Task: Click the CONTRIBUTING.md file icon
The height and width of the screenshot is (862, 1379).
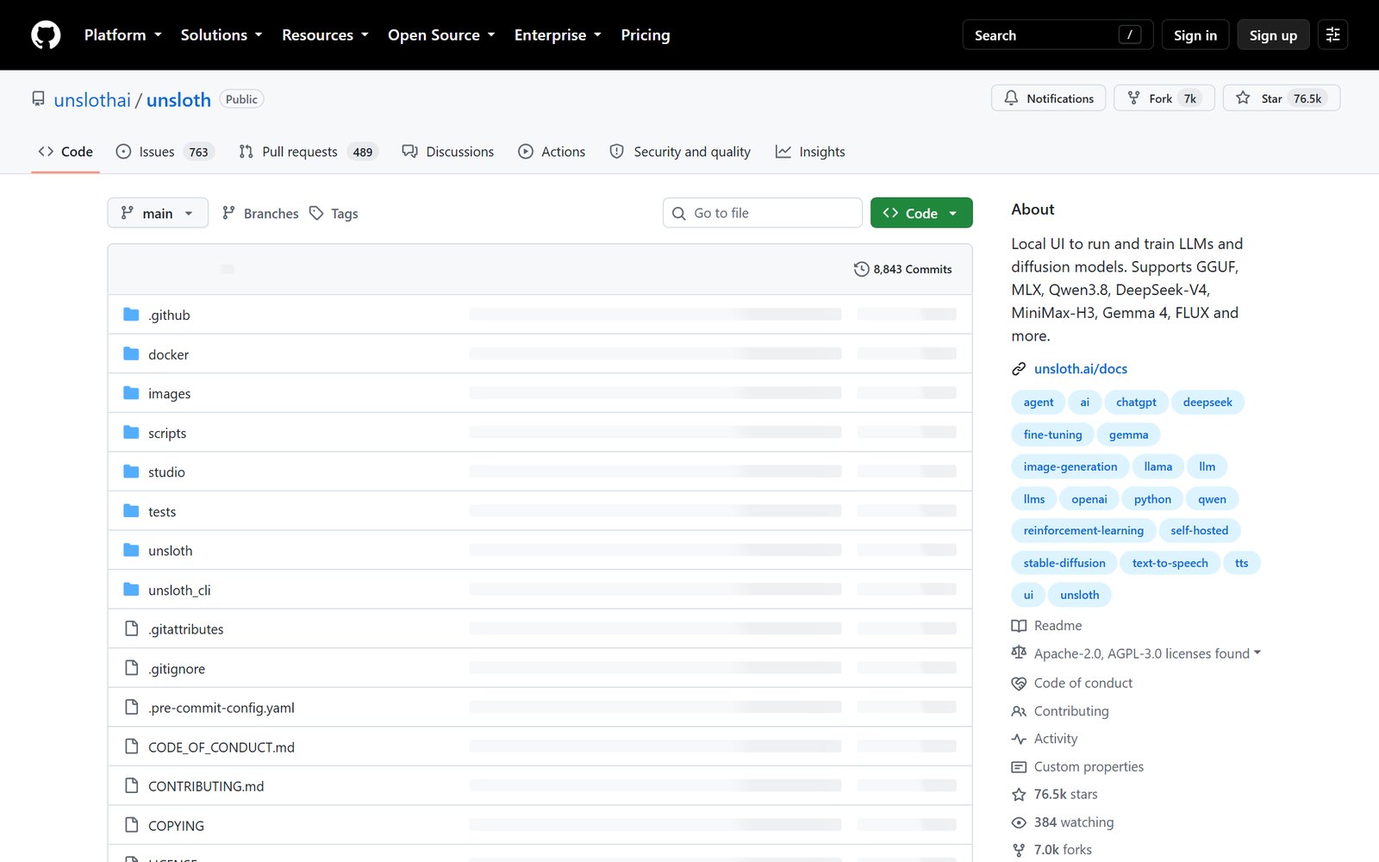Action: coord(131,786)
